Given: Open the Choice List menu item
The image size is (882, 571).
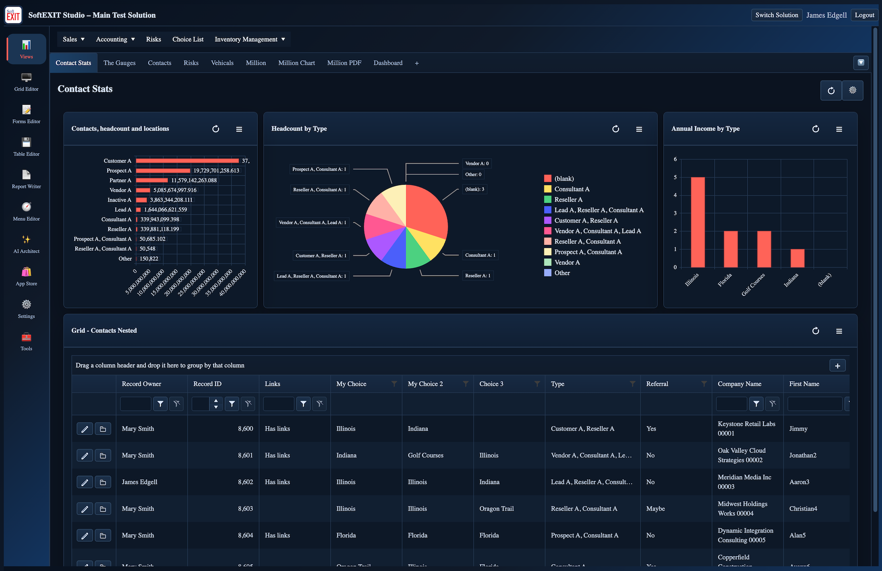Looking at the screenshot, I should coord(188,39).
